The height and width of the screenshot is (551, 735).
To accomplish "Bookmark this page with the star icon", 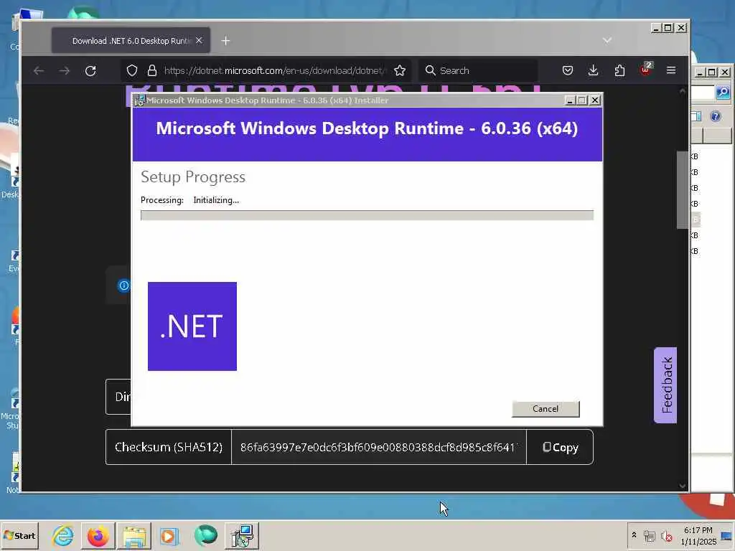I will click(x=400, y=71).
